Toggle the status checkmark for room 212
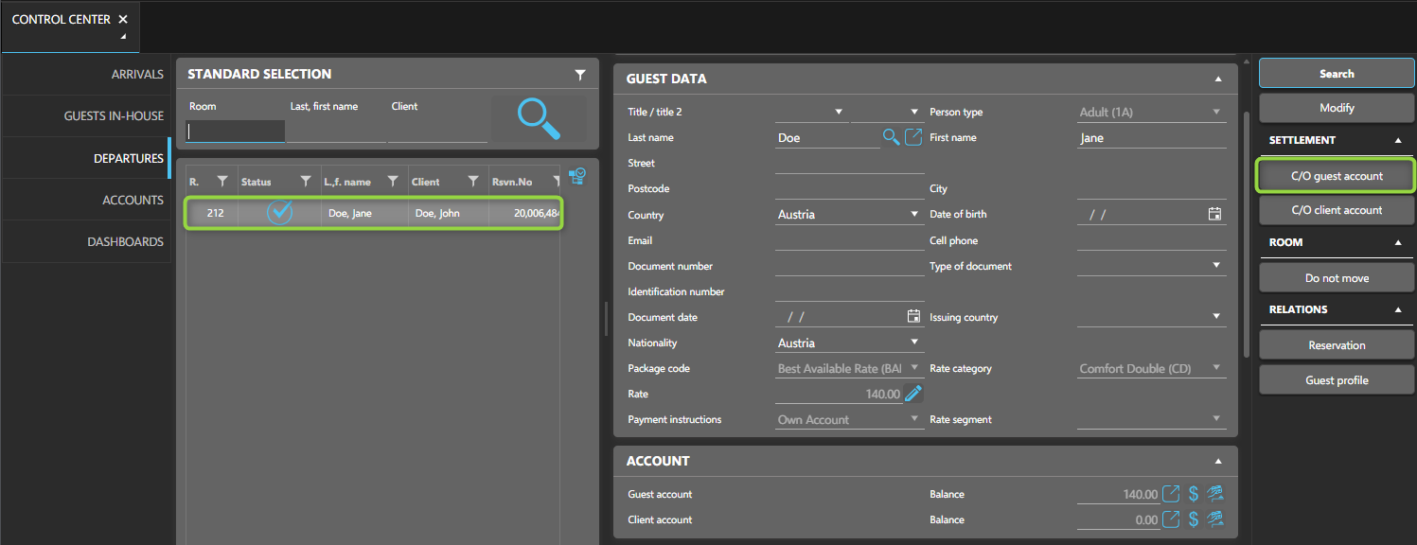This screenshot has width=1417, height=545. point(279,213)
